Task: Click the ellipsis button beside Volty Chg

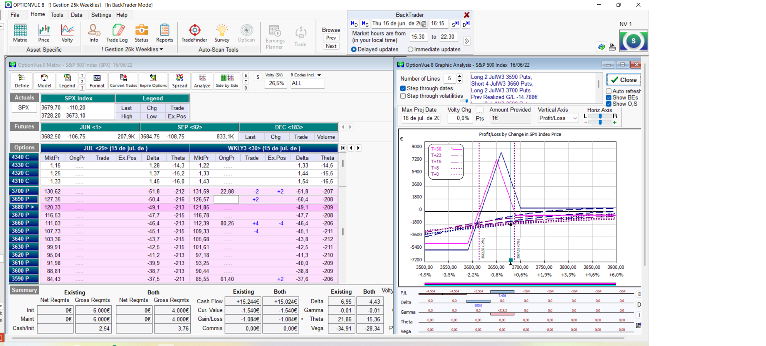Action: [x=480, y=111]
